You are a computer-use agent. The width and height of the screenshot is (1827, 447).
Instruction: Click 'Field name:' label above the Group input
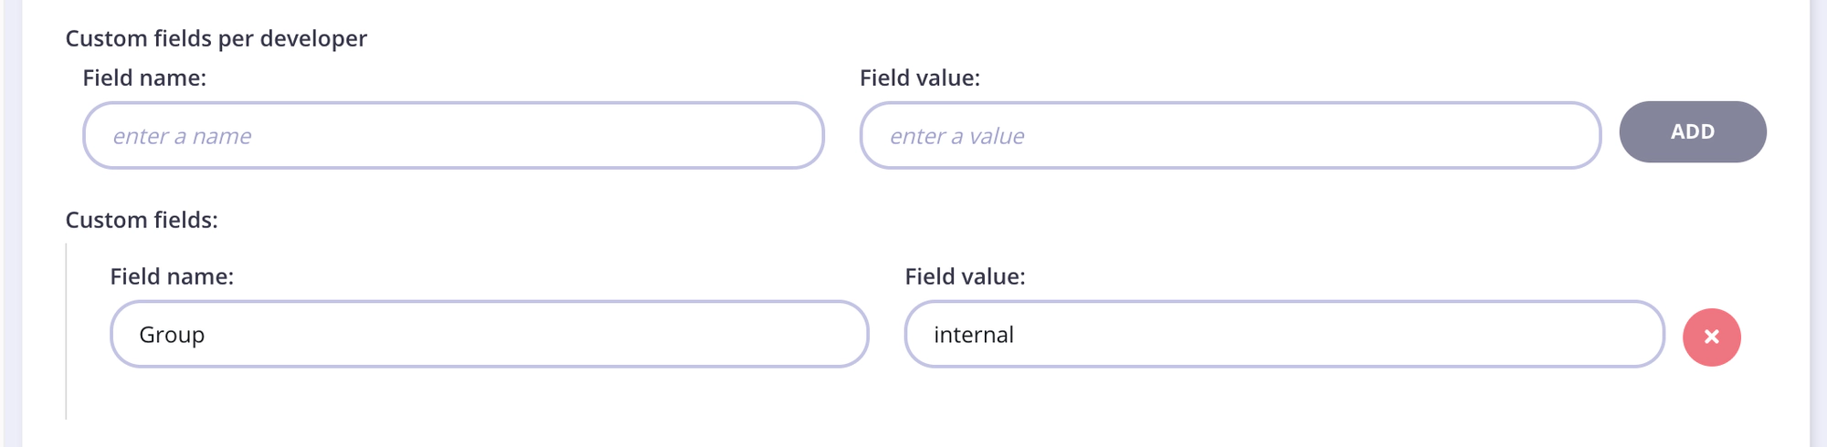(x=172, y=276)
